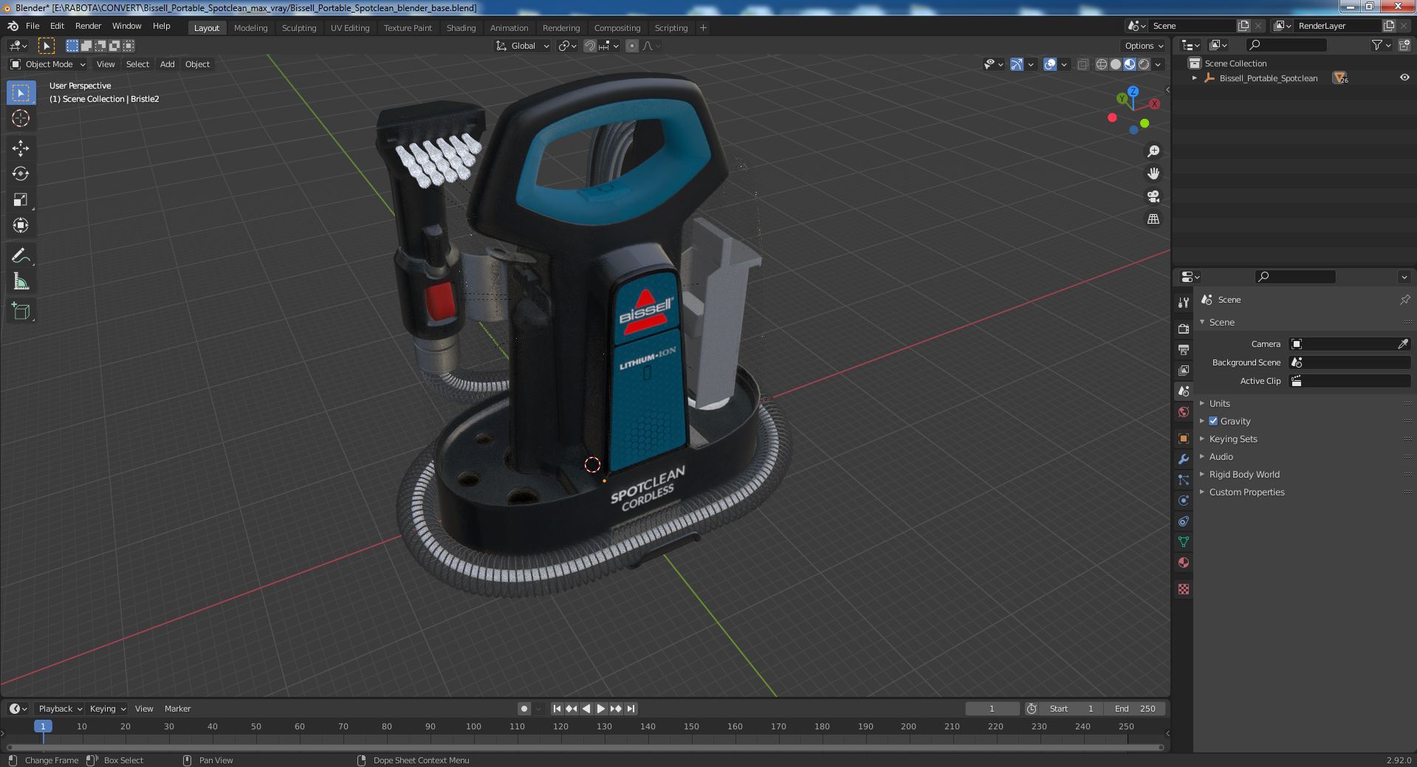Viewport: 1417px width, 767px height.
Task: Open the Particles properties tab
Action: tap(1184, 480)
